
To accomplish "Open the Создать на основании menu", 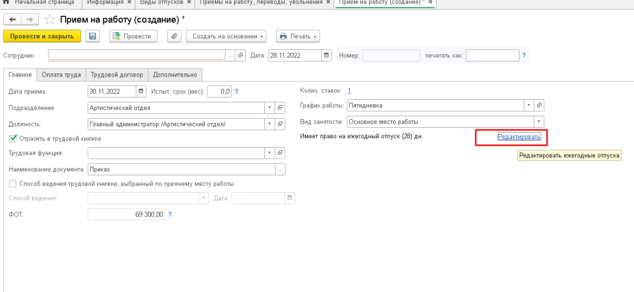I will 225,36.
